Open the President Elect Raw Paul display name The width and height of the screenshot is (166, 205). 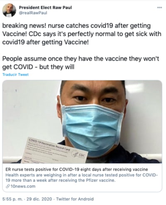pyautogui.click(x=45, y=7)
